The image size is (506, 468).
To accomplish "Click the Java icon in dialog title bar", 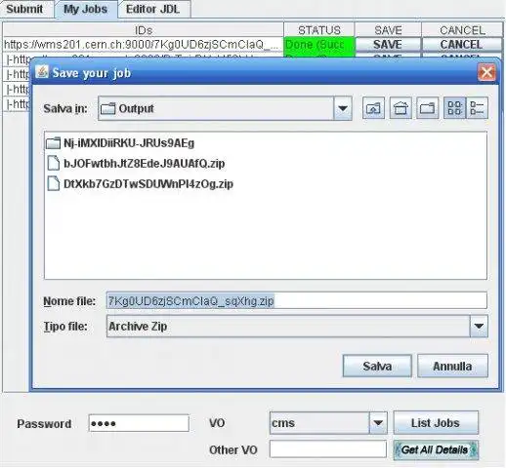I will [x=42, y=72].
